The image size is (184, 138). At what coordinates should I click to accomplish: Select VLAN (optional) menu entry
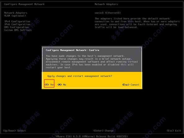[x=15, y=16]
